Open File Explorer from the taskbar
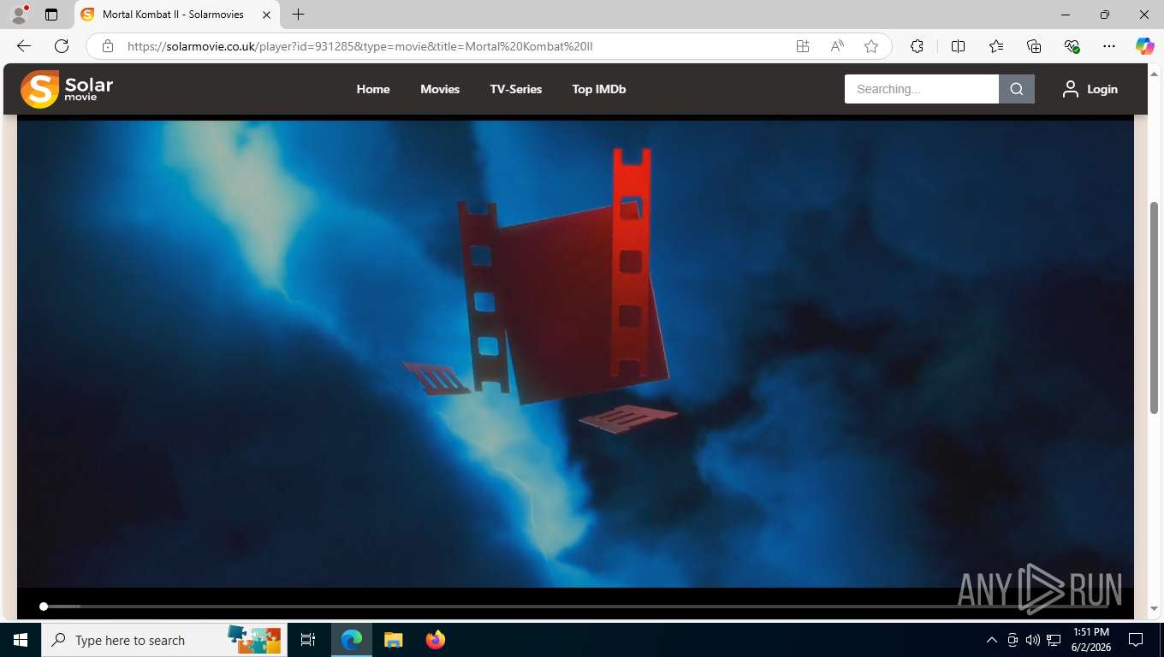The height and width of the screenshot is (657, 1164). click(393, 640)
